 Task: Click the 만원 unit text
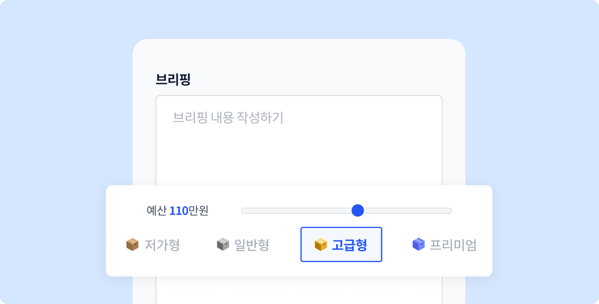(x=199, y=210)
